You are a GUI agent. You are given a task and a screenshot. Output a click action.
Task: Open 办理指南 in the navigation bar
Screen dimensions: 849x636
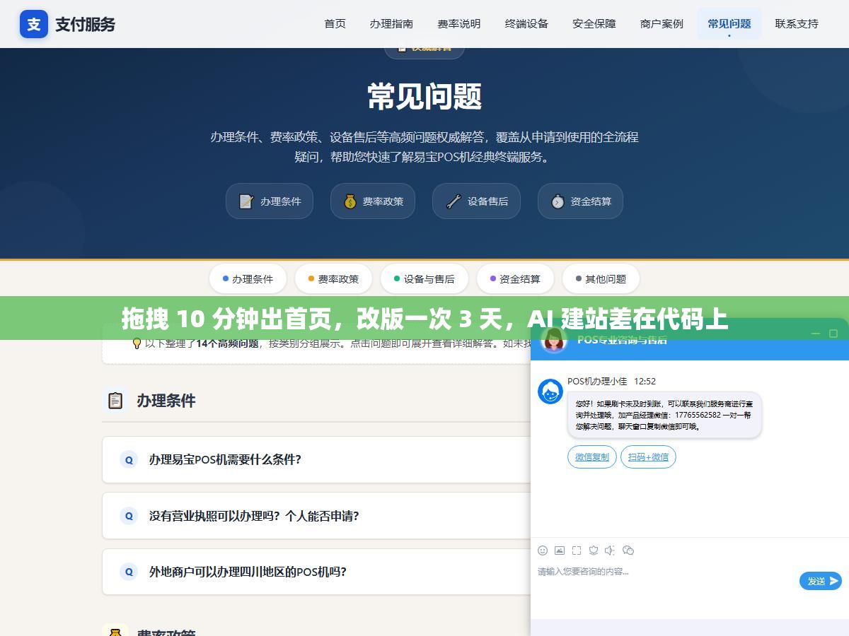pyautogui.click(x=391, y=24)
